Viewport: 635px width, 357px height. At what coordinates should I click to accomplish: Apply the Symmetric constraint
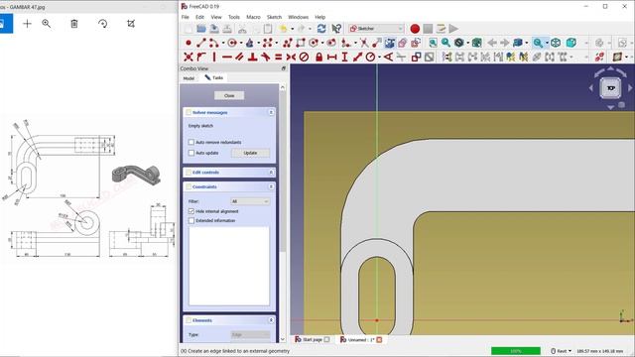pos(291,58)
